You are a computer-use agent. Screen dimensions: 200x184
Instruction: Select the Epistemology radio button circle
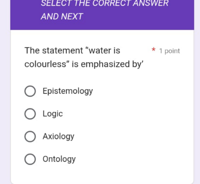coord(30,91)
